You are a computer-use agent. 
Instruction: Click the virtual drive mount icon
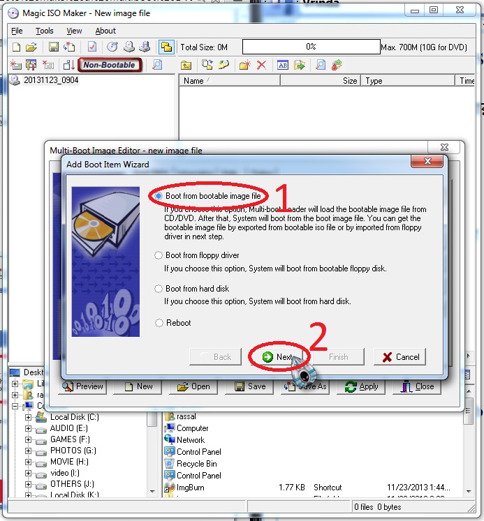tap(145, 47)
